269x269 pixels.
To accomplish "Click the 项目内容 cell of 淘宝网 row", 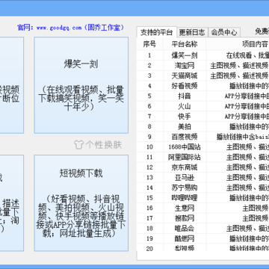I will (238, 66).
